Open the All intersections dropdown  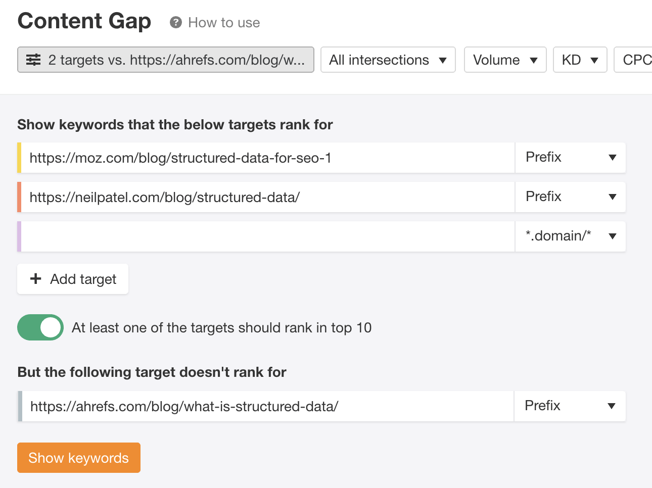(388, 60)
